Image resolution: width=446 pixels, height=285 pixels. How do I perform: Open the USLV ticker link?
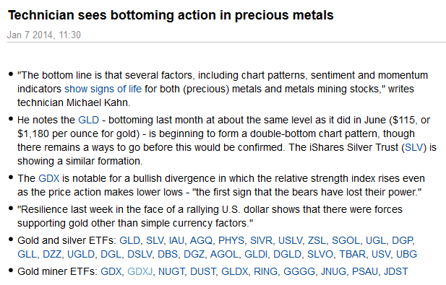(x=290, y=241)
